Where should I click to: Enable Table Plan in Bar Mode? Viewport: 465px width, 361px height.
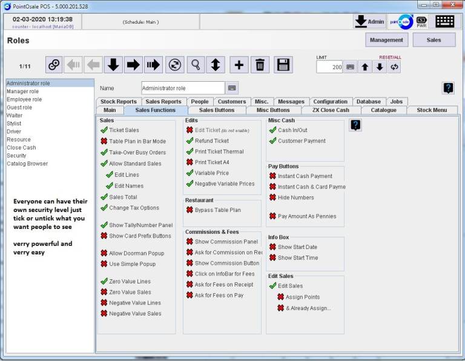pyautogui.click(x=104, y=141)
